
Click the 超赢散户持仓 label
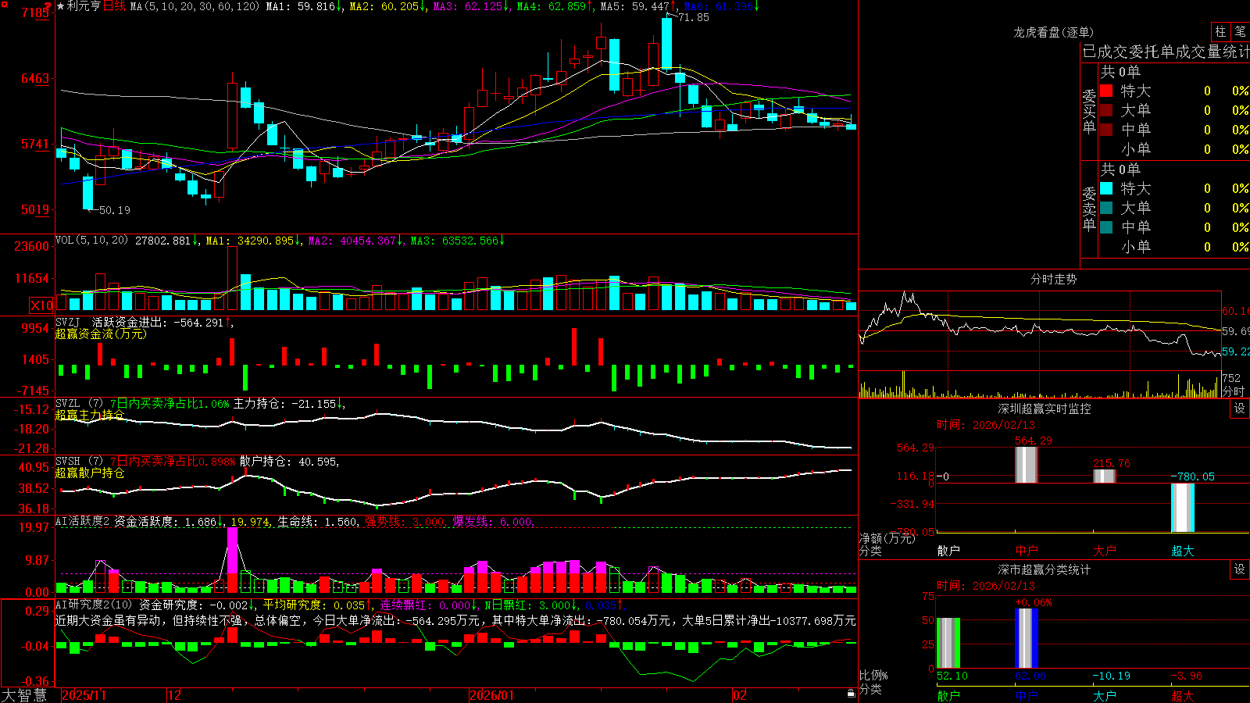[x=90, y=473]
